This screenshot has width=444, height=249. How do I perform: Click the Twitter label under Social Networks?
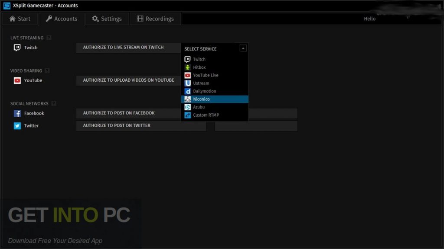pyautogui.click(x=31, y=126)
